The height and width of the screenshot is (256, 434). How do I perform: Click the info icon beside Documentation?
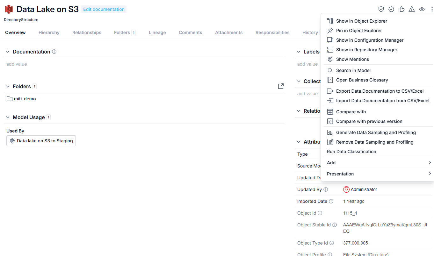click(54, 52)
